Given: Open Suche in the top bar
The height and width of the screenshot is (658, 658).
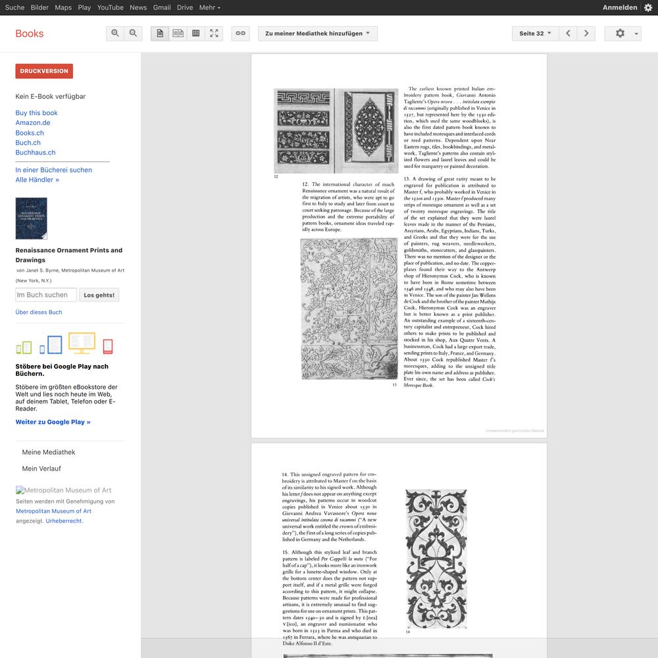Looking at the screenshot, I should 14,7.
